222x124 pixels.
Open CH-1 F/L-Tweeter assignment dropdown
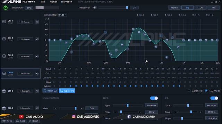click(25, 22)
